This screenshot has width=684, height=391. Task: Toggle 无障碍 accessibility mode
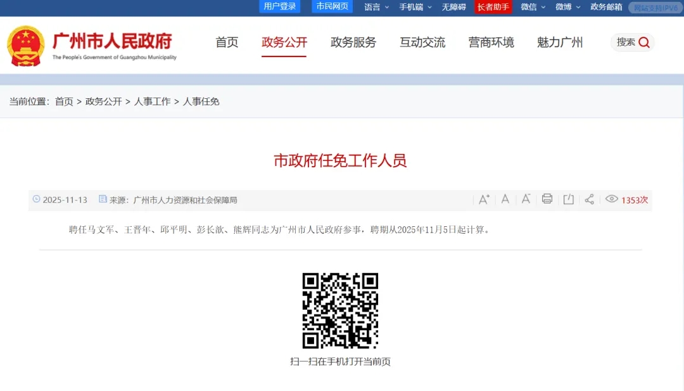coord(453,7)
